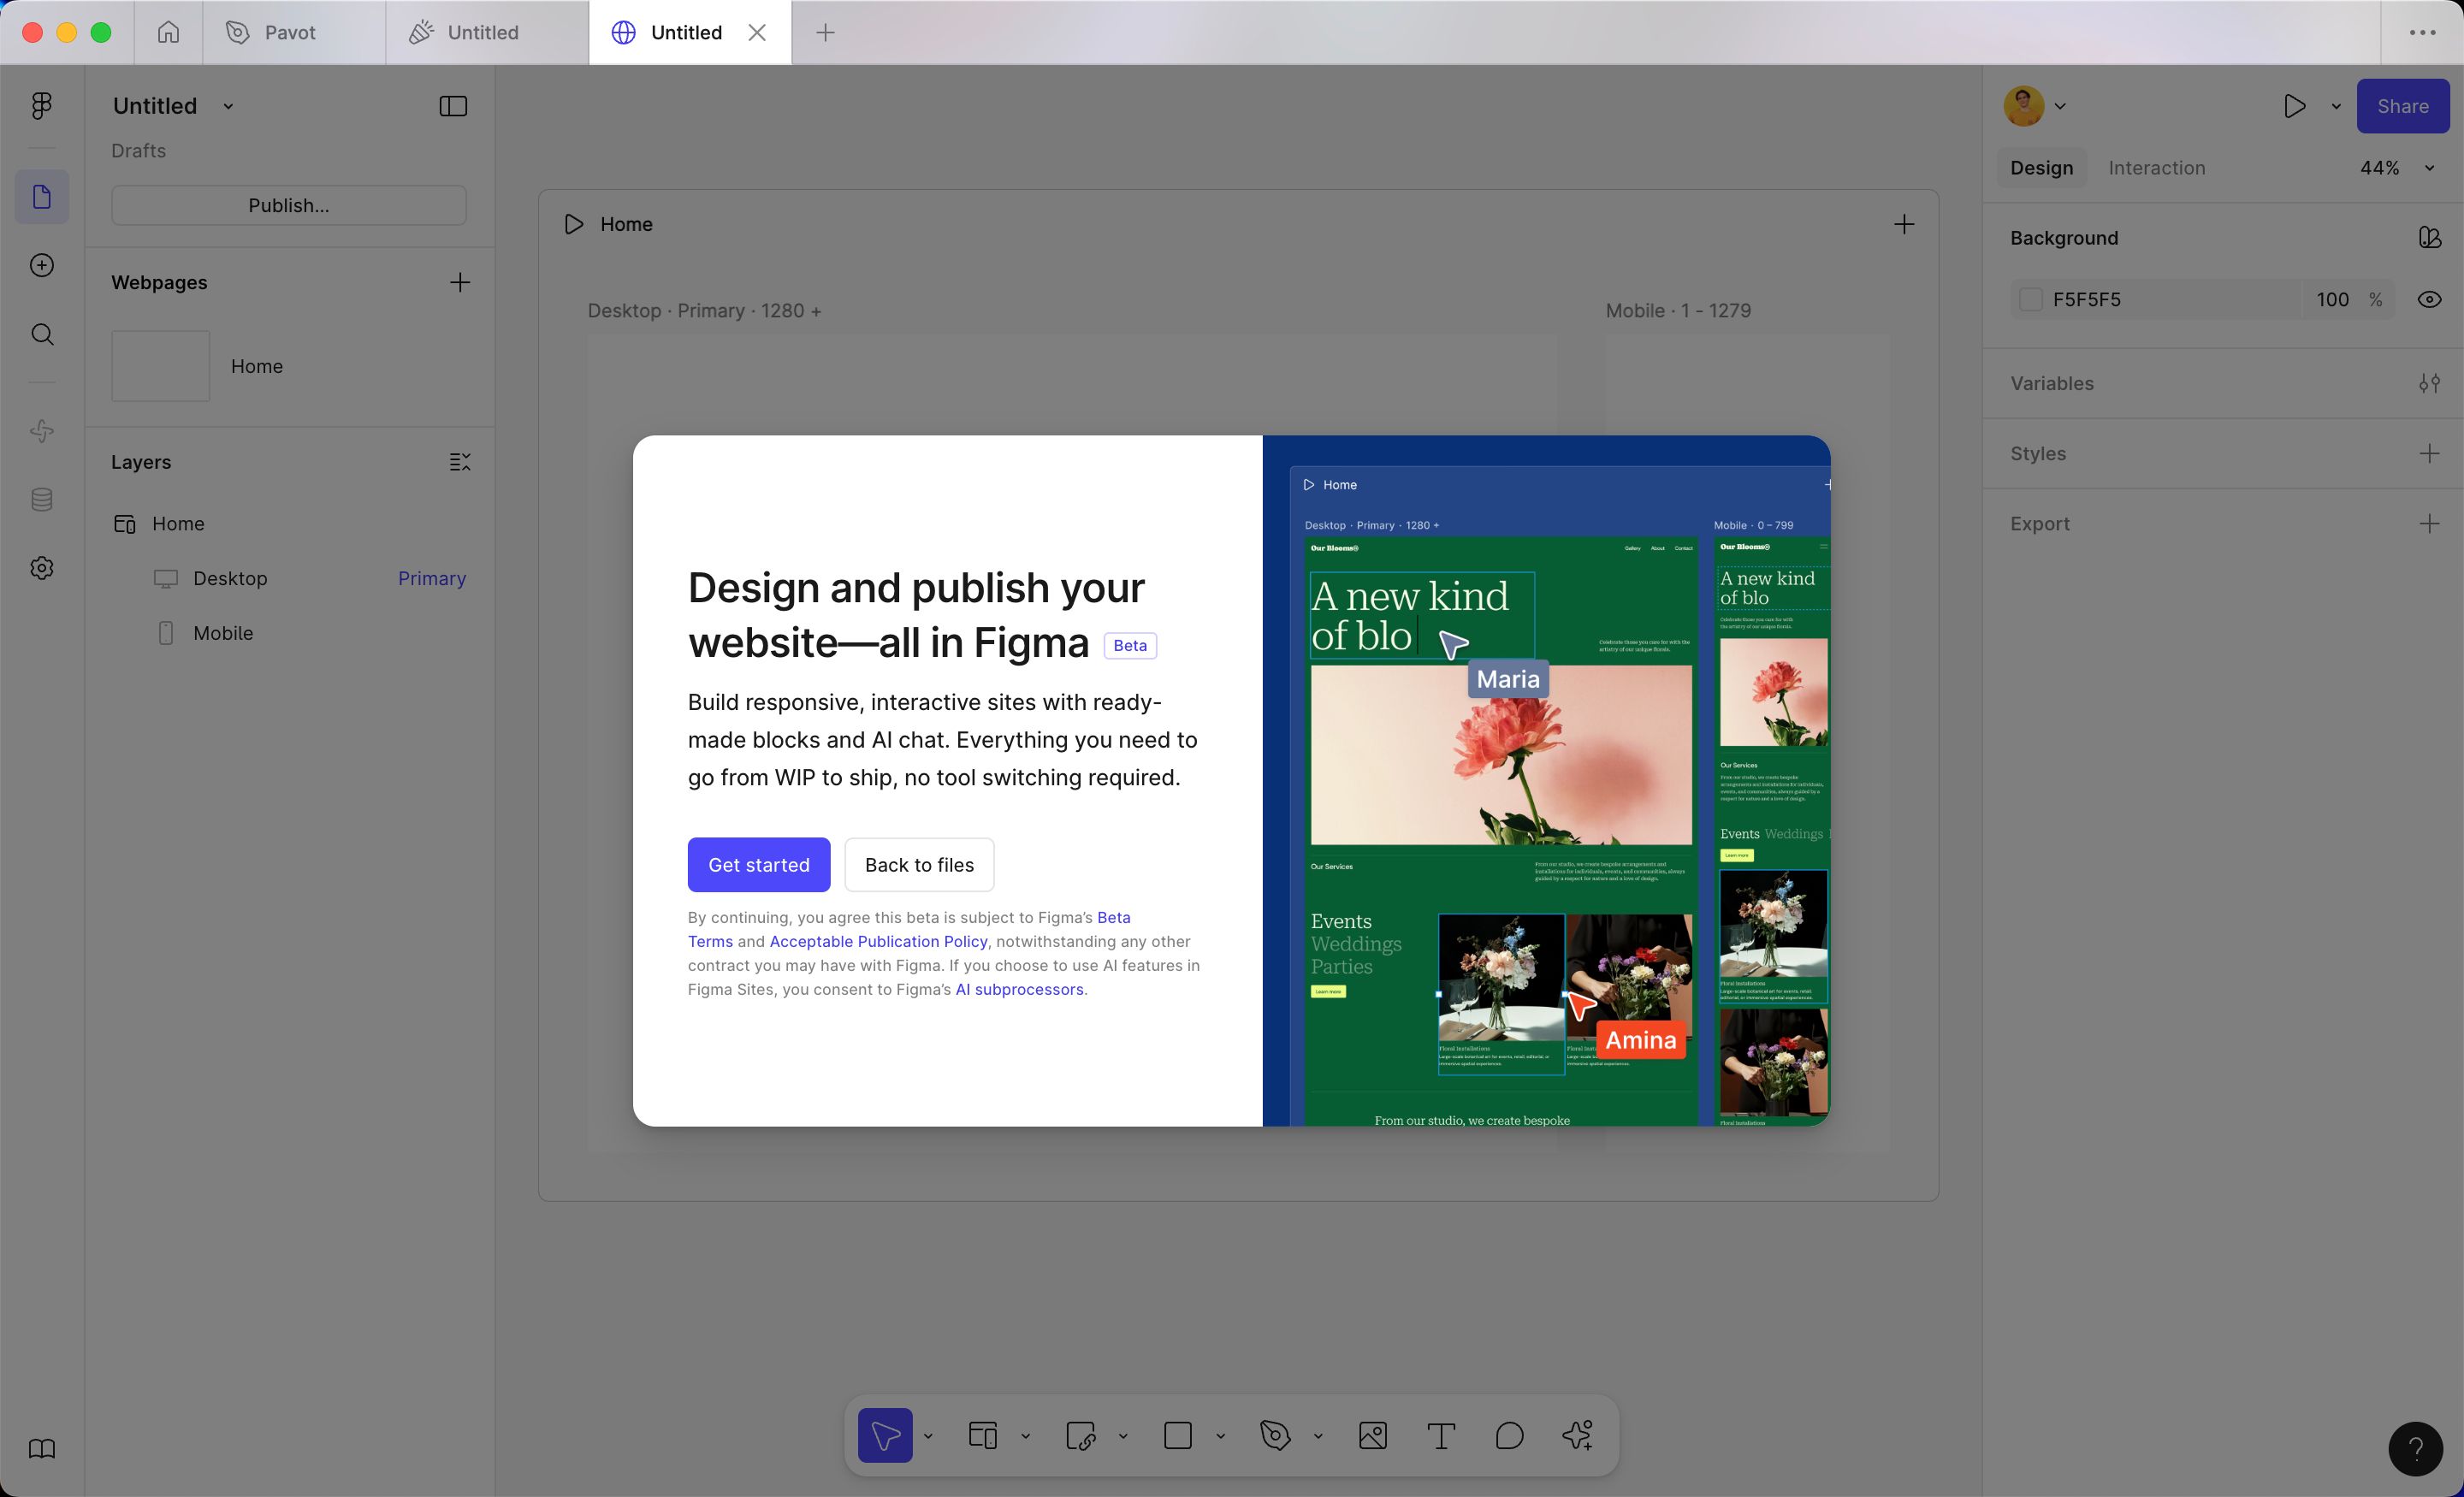Add a new tab with plus

[825, 32]
